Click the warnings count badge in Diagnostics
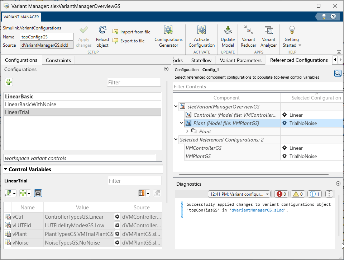The height and width of the screenshot is (260, 344). click(x=298, y=194)
